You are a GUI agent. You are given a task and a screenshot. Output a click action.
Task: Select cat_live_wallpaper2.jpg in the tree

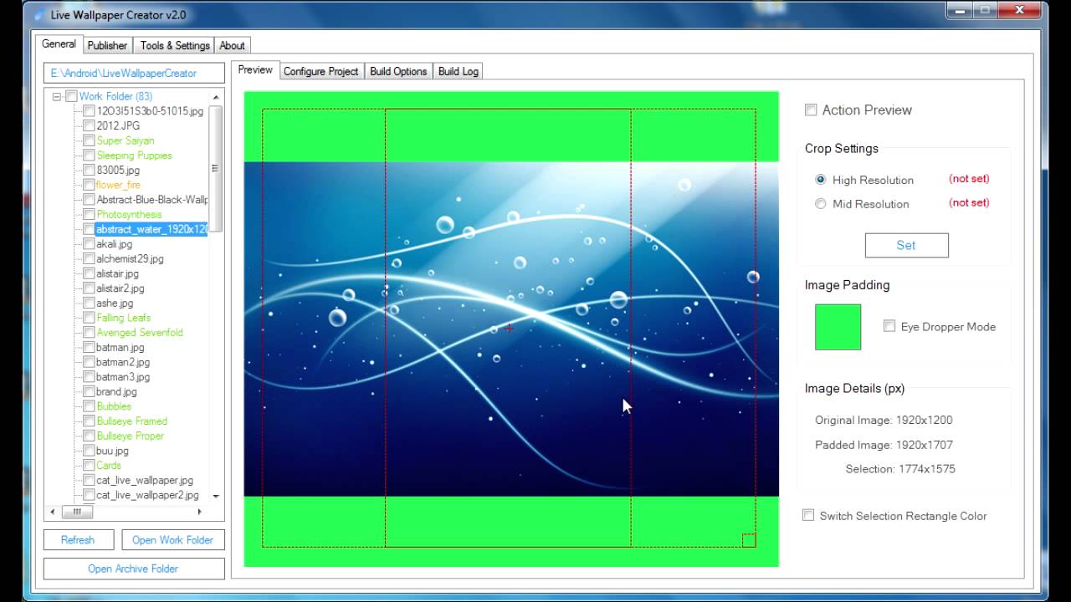coord(147,495)
